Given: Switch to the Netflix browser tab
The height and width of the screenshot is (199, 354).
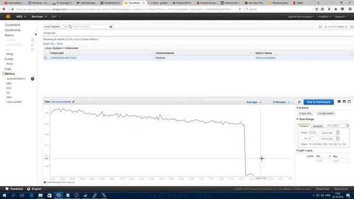Looking at the screenshot, I should tap(300, 3).
